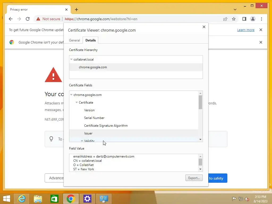Open the Learn more link
This screenshot has height=204, width=272.
pos(246,30)
